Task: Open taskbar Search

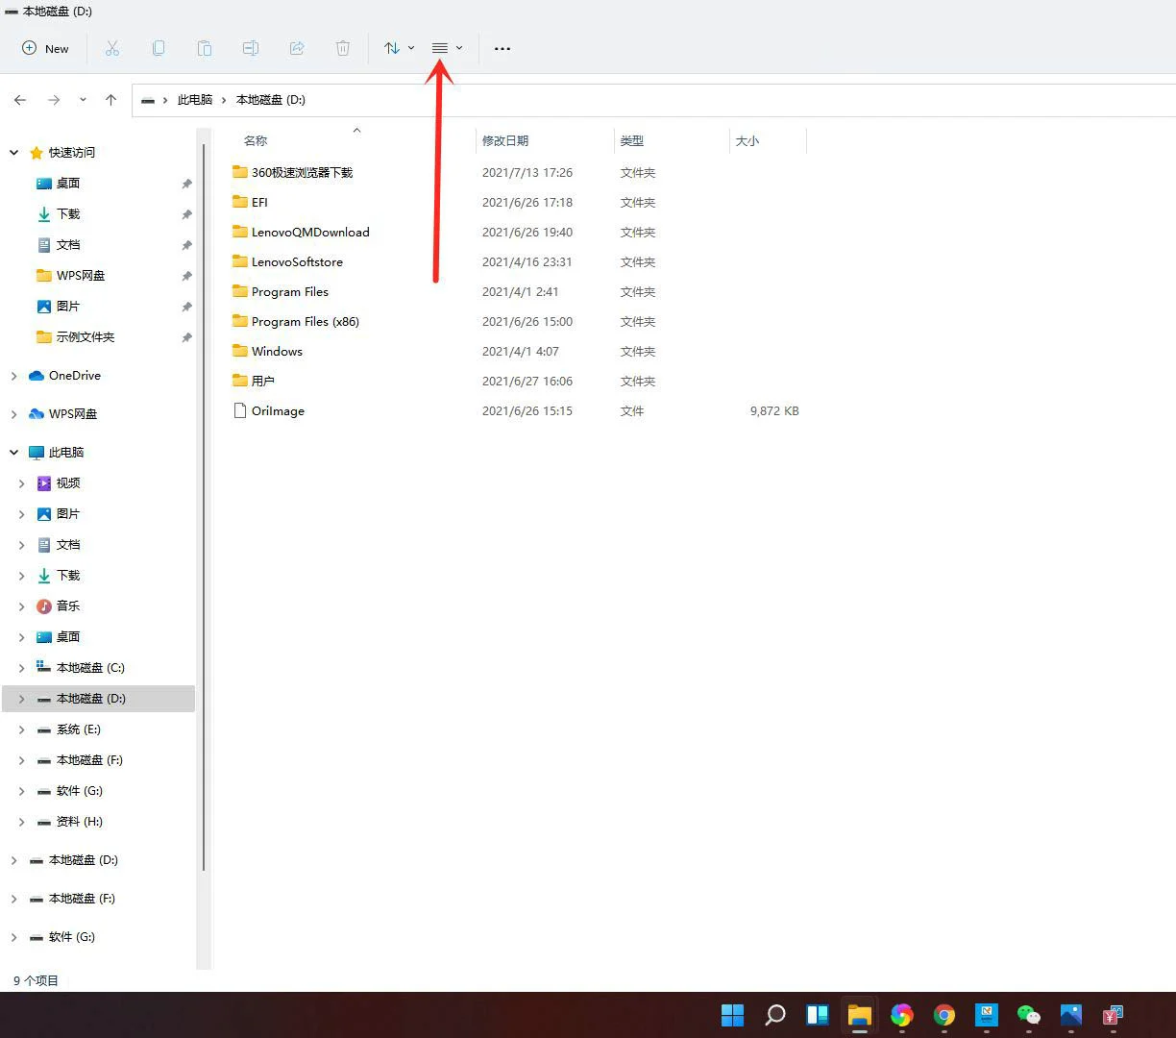Action: (x=775, y=1015)
